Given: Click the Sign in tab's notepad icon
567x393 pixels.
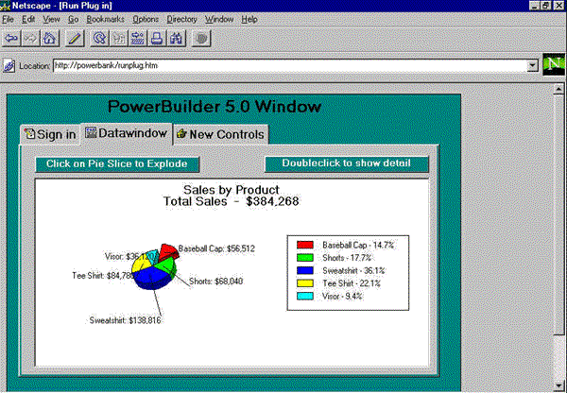Looking at the screenshot, I should (29, 133).
